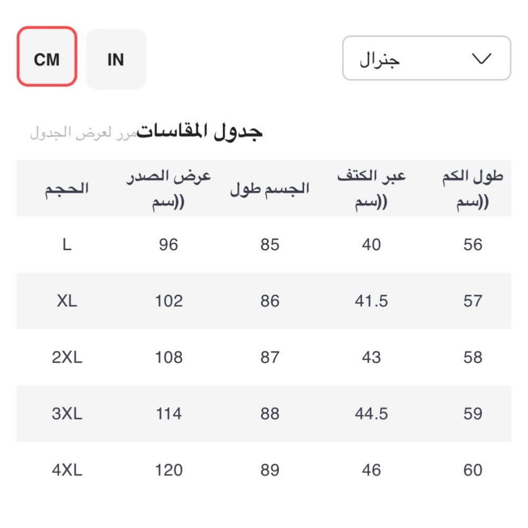The width and height of the screenshot is (528, 528).
Task: Click the shoulder value 41.5
Action: (x=371, y=301)
